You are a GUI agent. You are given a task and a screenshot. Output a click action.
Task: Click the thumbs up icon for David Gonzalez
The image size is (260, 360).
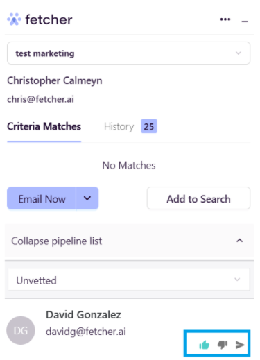204,345
